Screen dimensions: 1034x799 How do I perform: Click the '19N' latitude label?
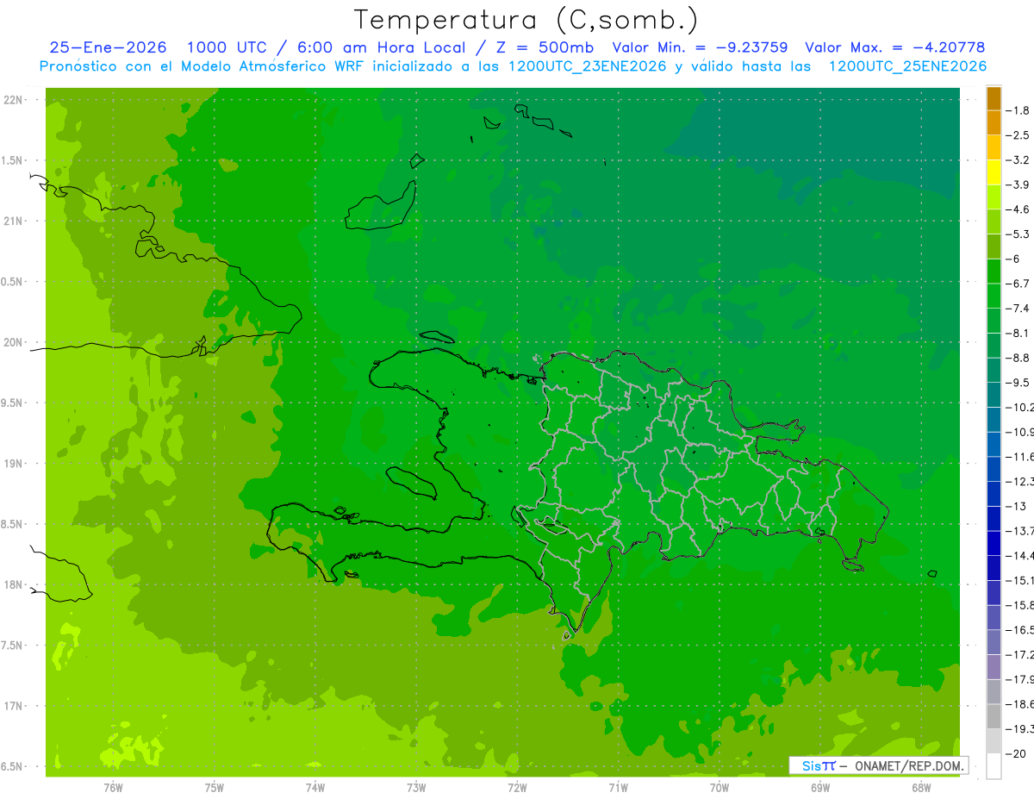point(15,464)
